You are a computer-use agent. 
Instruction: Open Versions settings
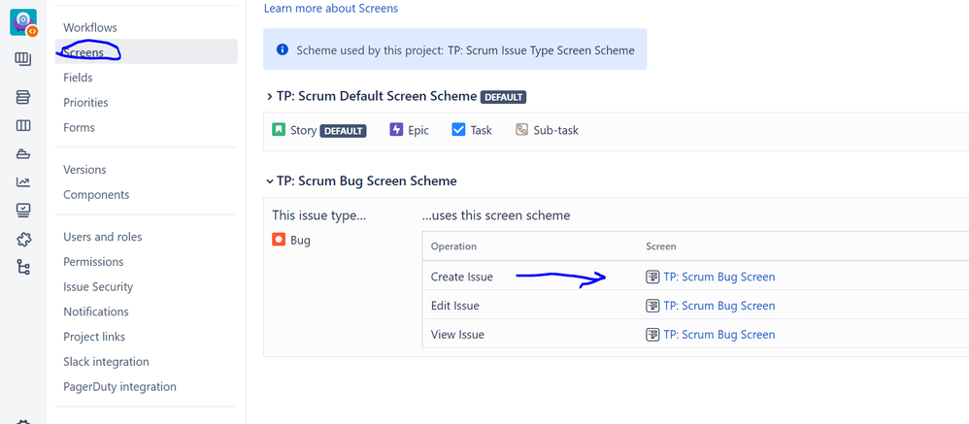point(84,170)
